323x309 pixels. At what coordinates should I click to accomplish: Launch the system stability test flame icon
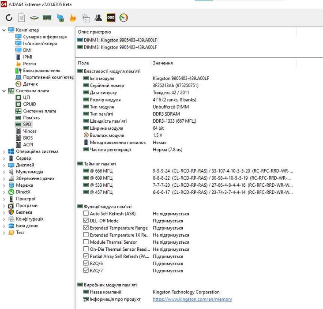coord(73,18)
